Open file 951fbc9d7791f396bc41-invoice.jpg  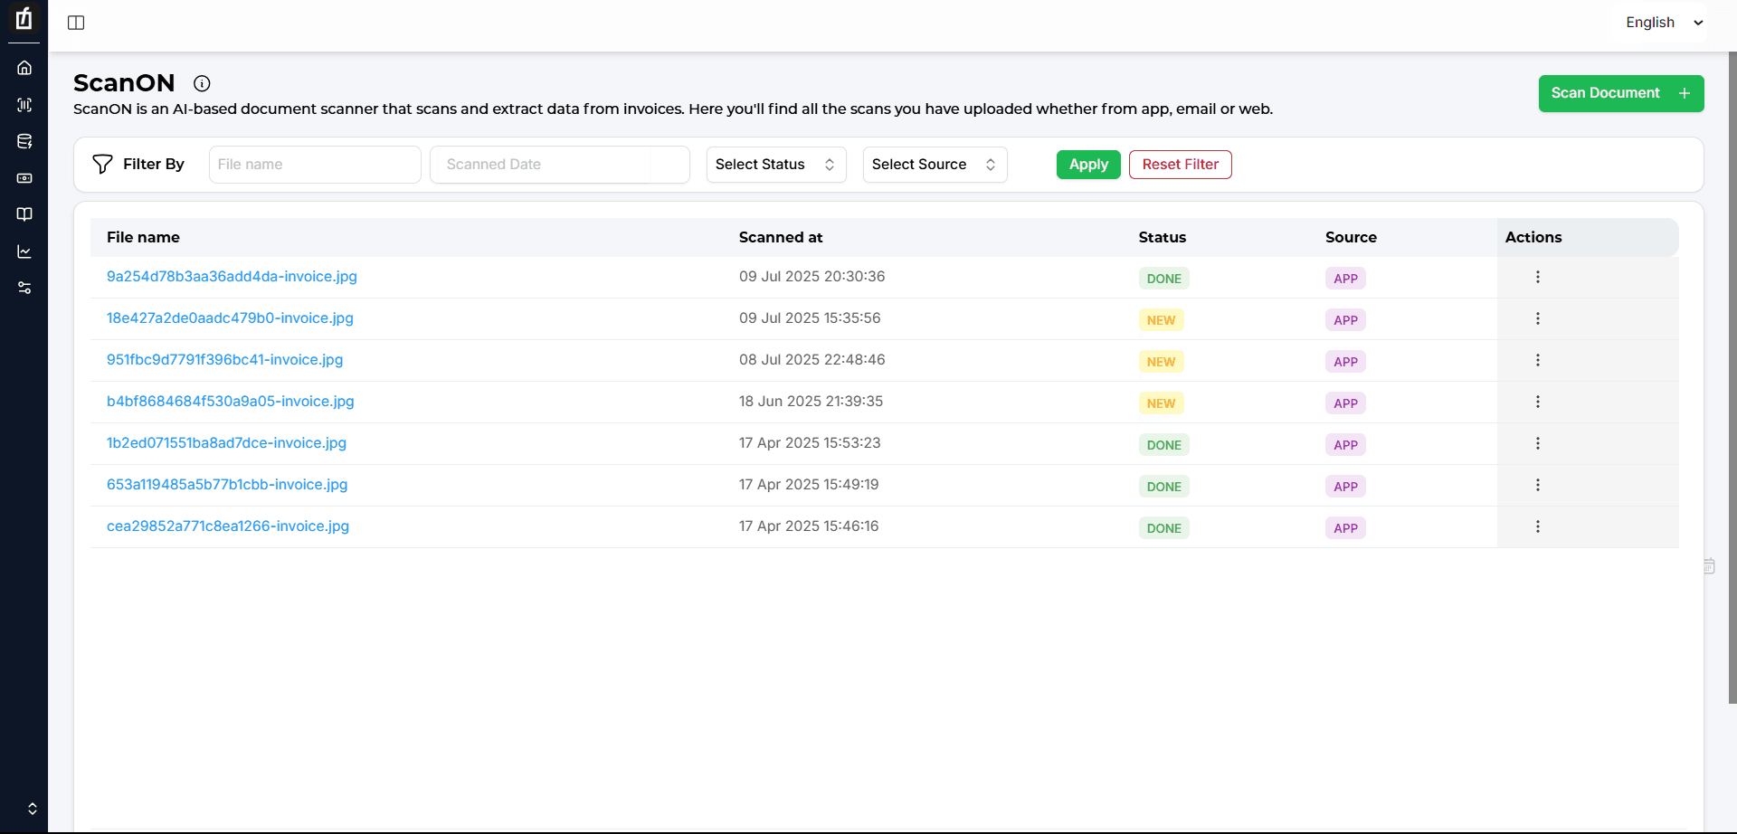tap(224, 360)
